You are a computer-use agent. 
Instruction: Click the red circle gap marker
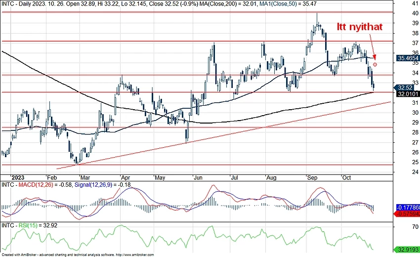pyautogui.click(x=376, y=64)
